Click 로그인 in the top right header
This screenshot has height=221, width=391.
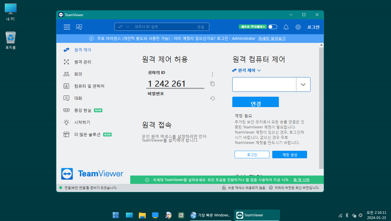point(313,27)
